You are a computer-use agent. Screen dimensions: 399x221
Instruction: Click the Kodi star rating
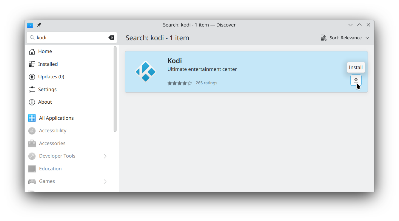[180, 83]
